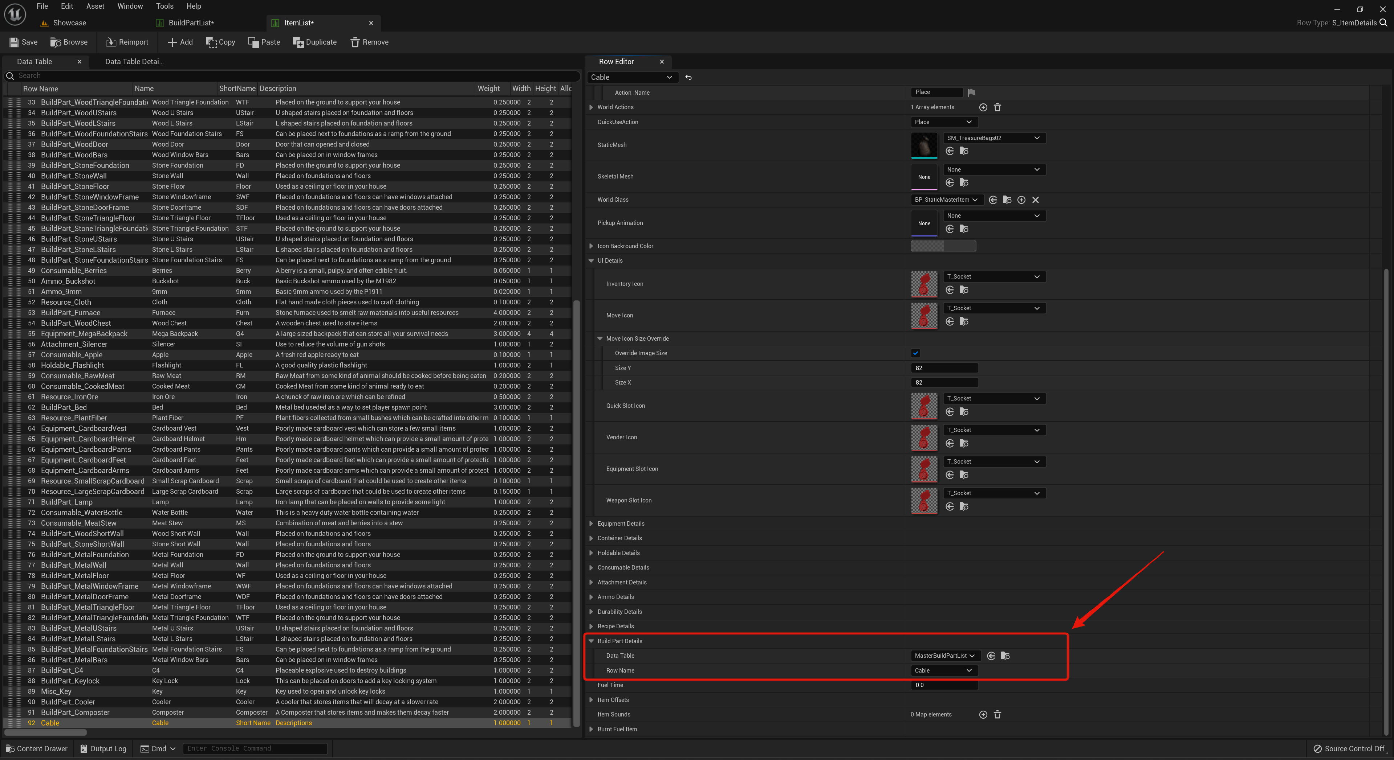Delete all Item Sounds map elements
Screen dimensions: 1394x760
(x=997, y=715)
